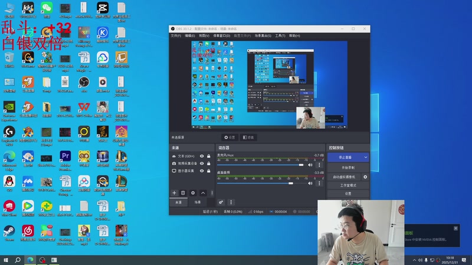
Task: Switch to the 来源 tab
Action: 179,202
